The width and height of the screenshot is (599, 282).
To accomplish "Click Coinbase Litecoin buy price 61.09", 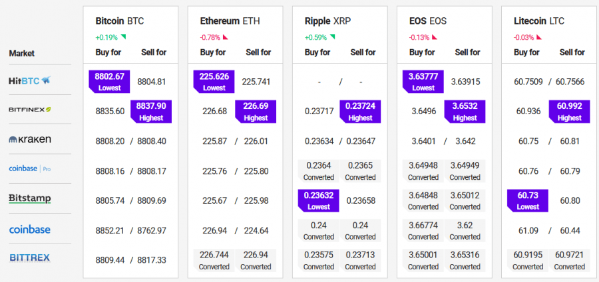I will point(528,230).
